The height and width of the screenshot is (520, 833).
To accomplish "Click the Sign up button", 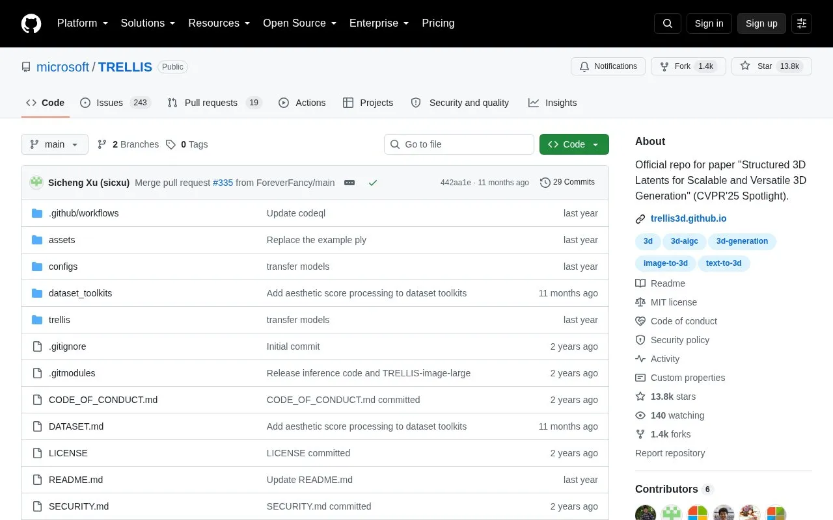I will 761,23.
